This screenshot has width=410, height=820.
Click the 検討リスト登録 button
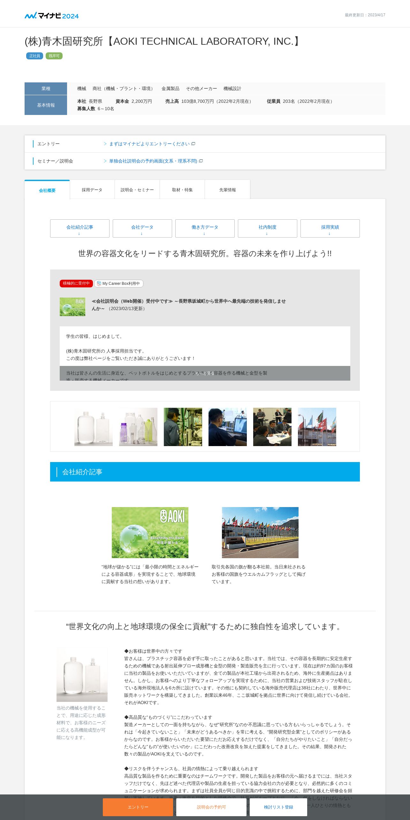[278, 807]
